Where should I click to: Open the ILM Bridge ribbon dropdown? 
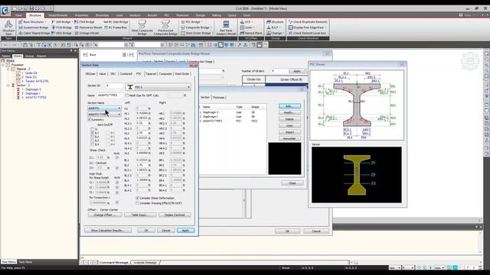click(62, 22)
